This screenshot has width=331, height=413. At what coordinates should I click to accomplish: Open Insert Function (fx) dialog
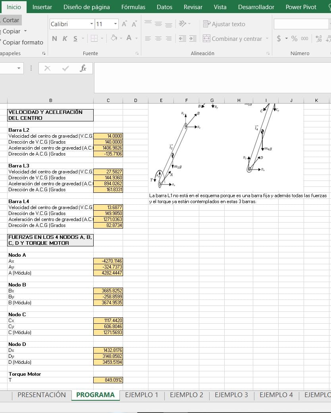click(83, 68)
